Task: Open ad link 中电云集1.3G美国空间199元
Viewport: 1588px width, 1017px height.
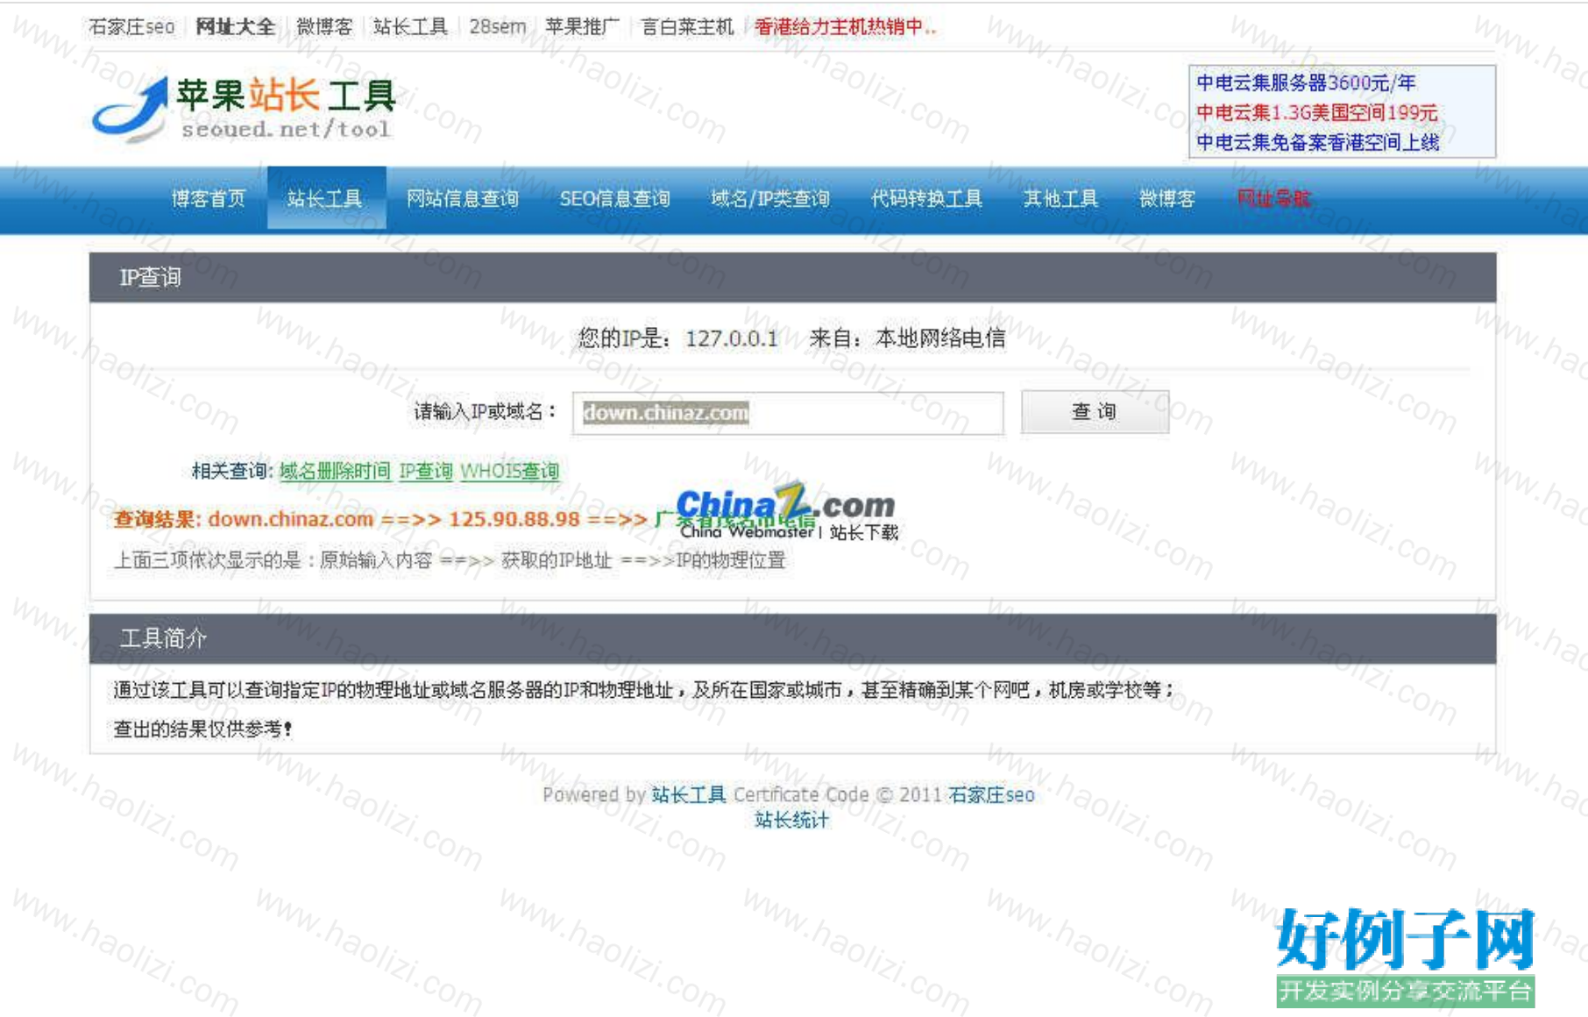Action: pyautogui.click(x=1317, y=113)
